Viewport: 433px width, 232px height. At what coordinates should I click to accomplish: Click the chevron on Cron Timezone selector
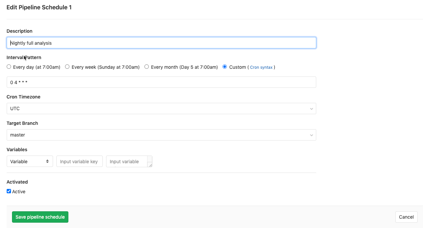tap(311, 108)
